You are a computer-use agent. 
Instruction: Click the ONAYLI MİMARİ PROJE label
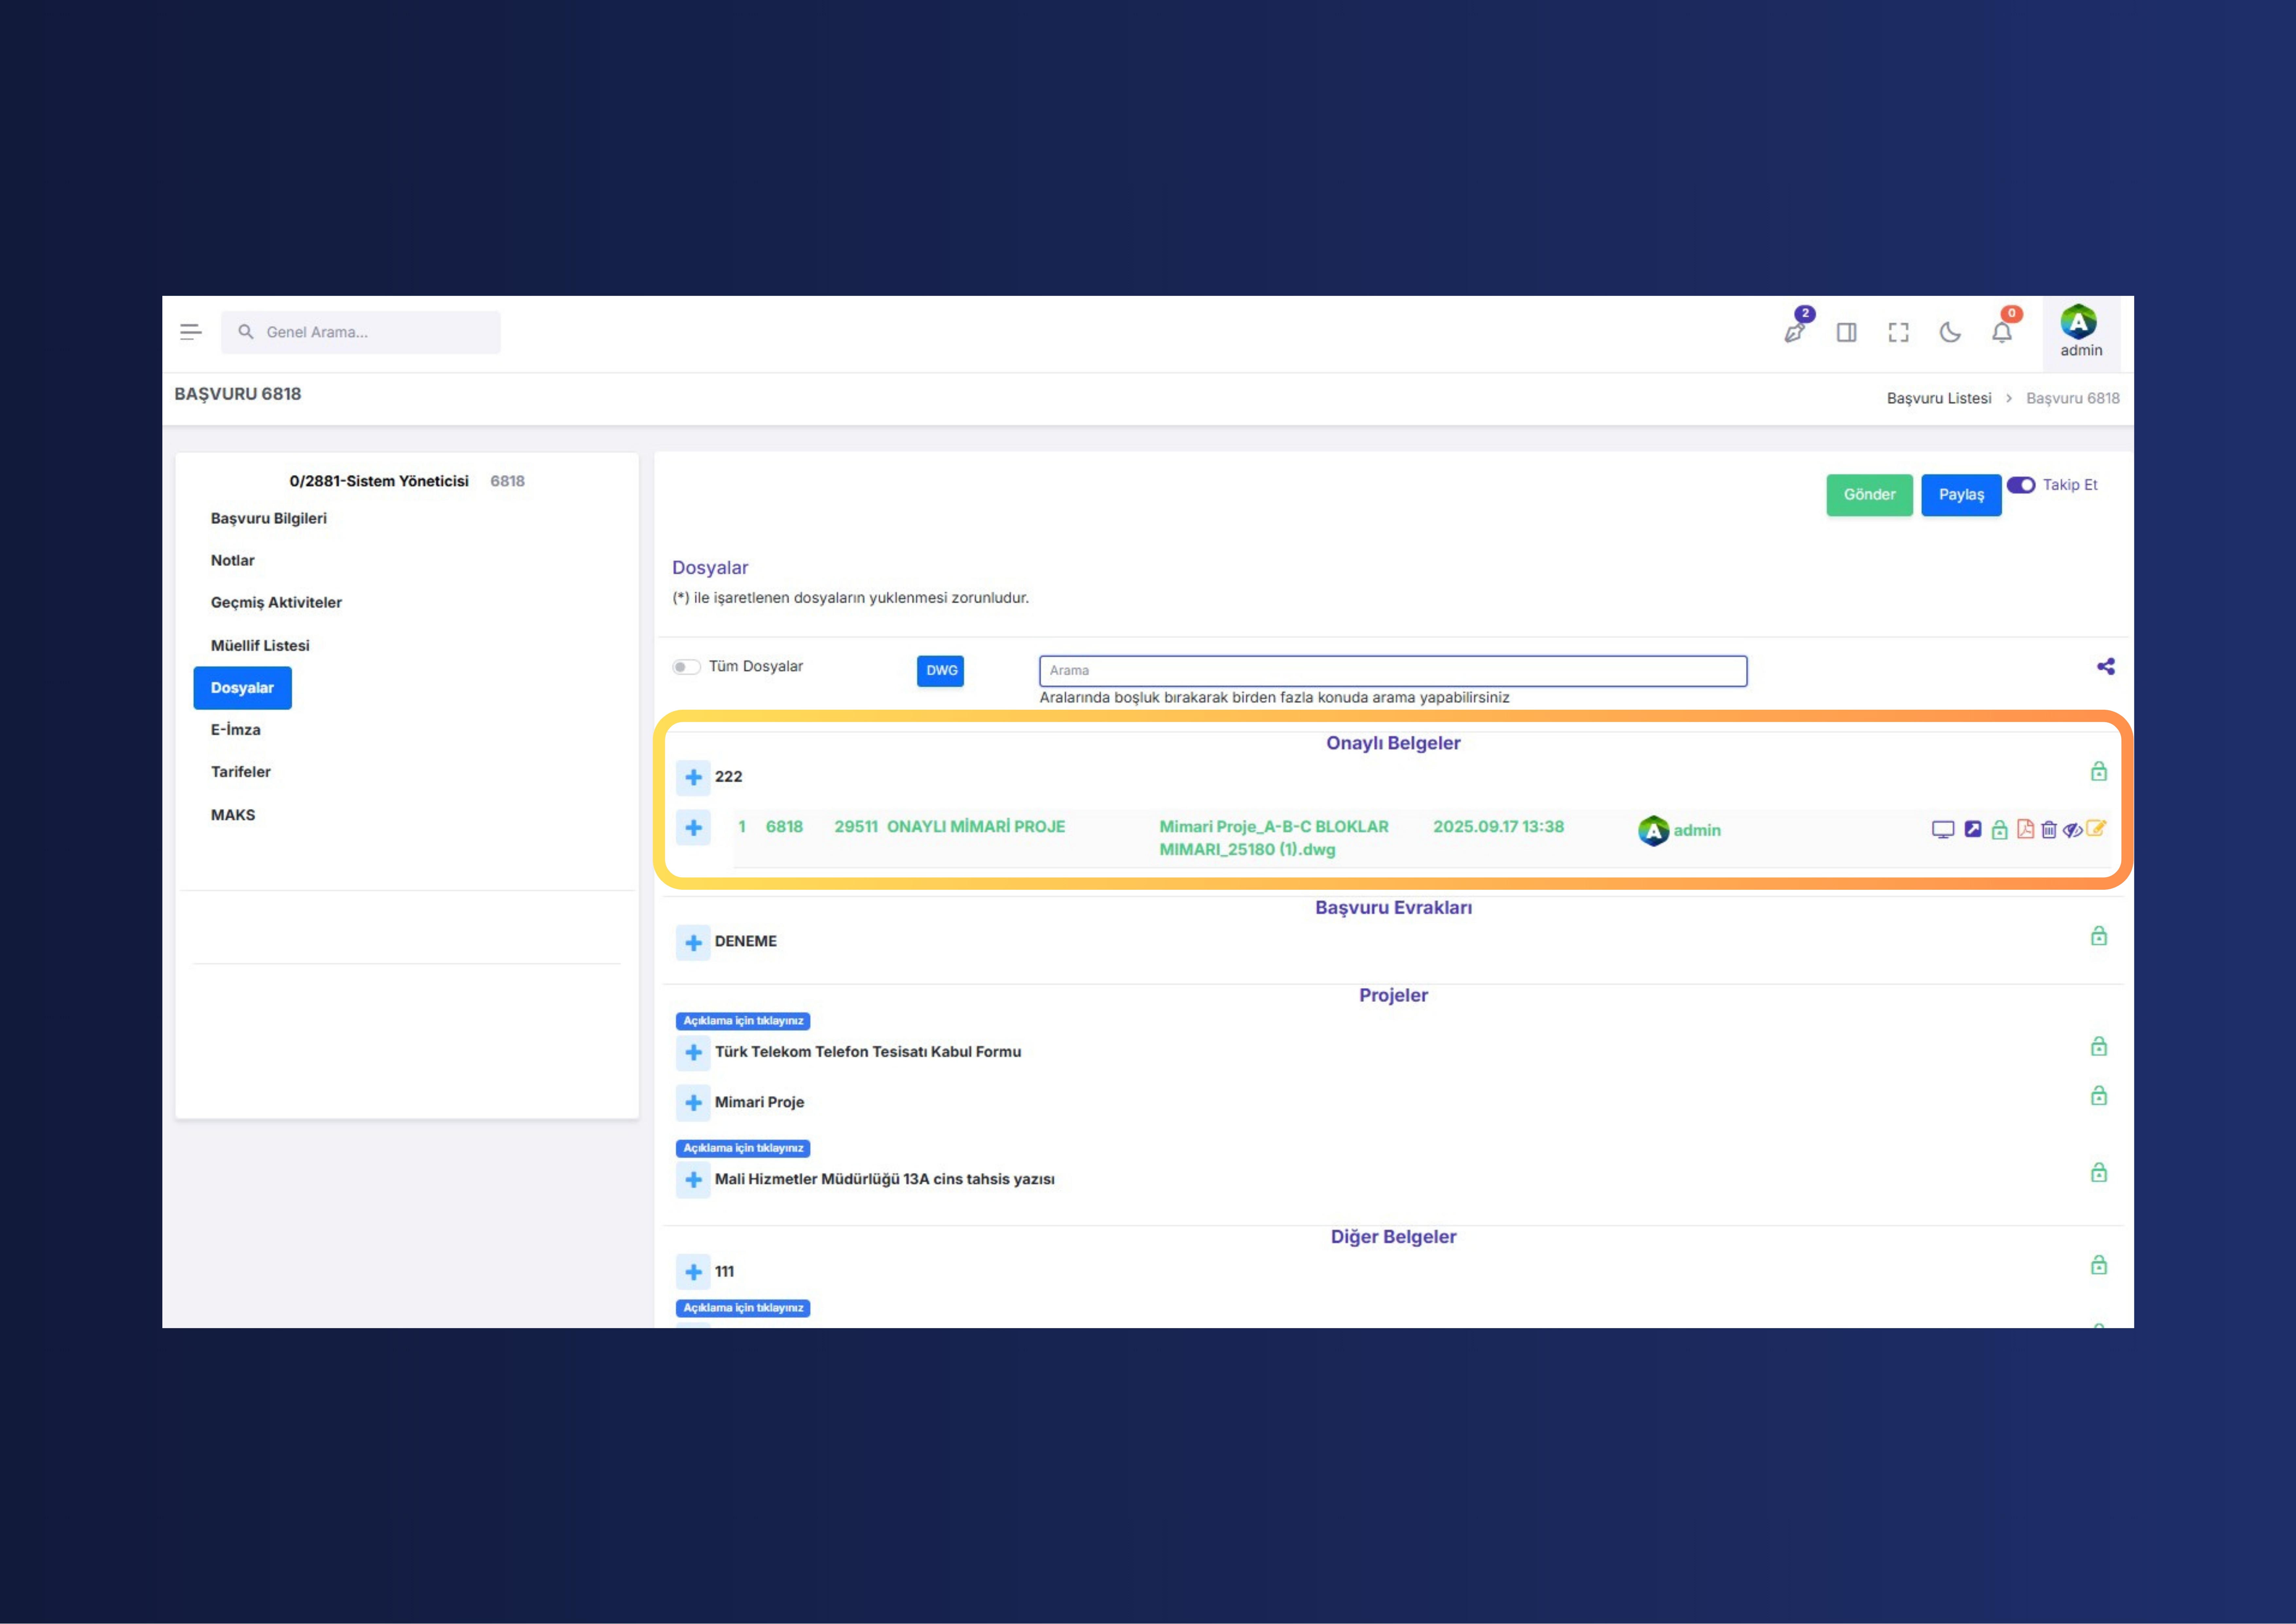(x=976, y=827)
